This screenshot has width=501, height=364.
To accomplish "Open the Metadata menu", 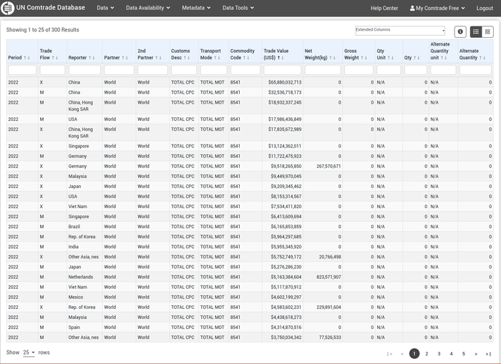I will pyautogui.click(x=196, y=8).
